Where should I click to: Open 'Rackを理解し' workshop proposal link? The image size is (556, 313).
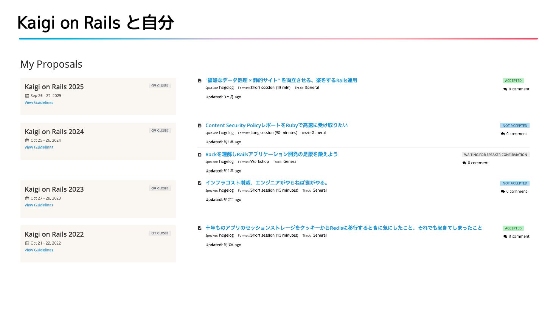coord(271,154)
